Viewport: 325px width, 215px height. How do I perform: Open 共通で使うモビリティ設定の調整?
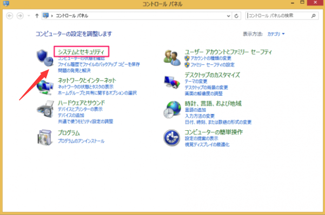[x=85, y=121]
